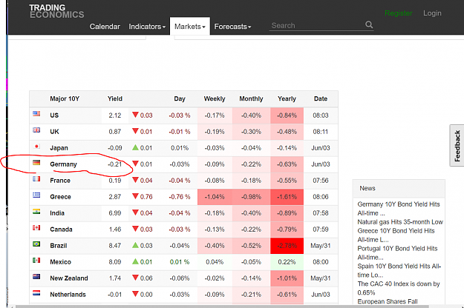
Task: Click the Greece flag icon
Action: pyautogui.click(x=36, y=195)
